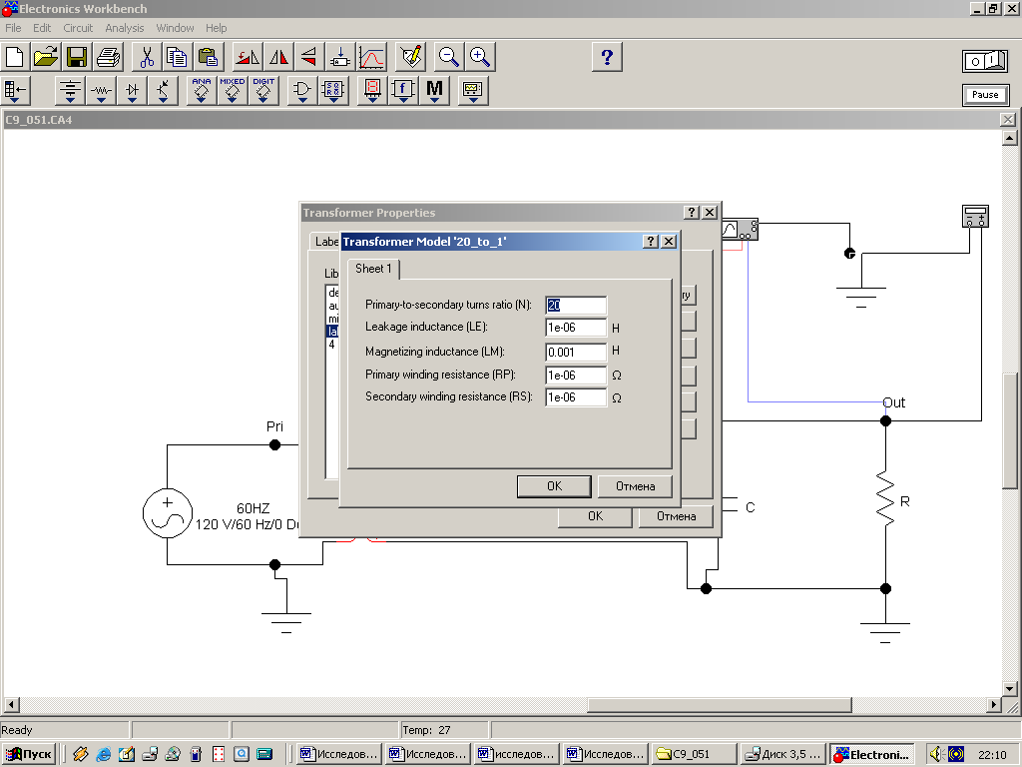Screen dimensions: 1022x767
Task: Confirm Transformer Model dialog with OK
Action: tap(554, 486)
